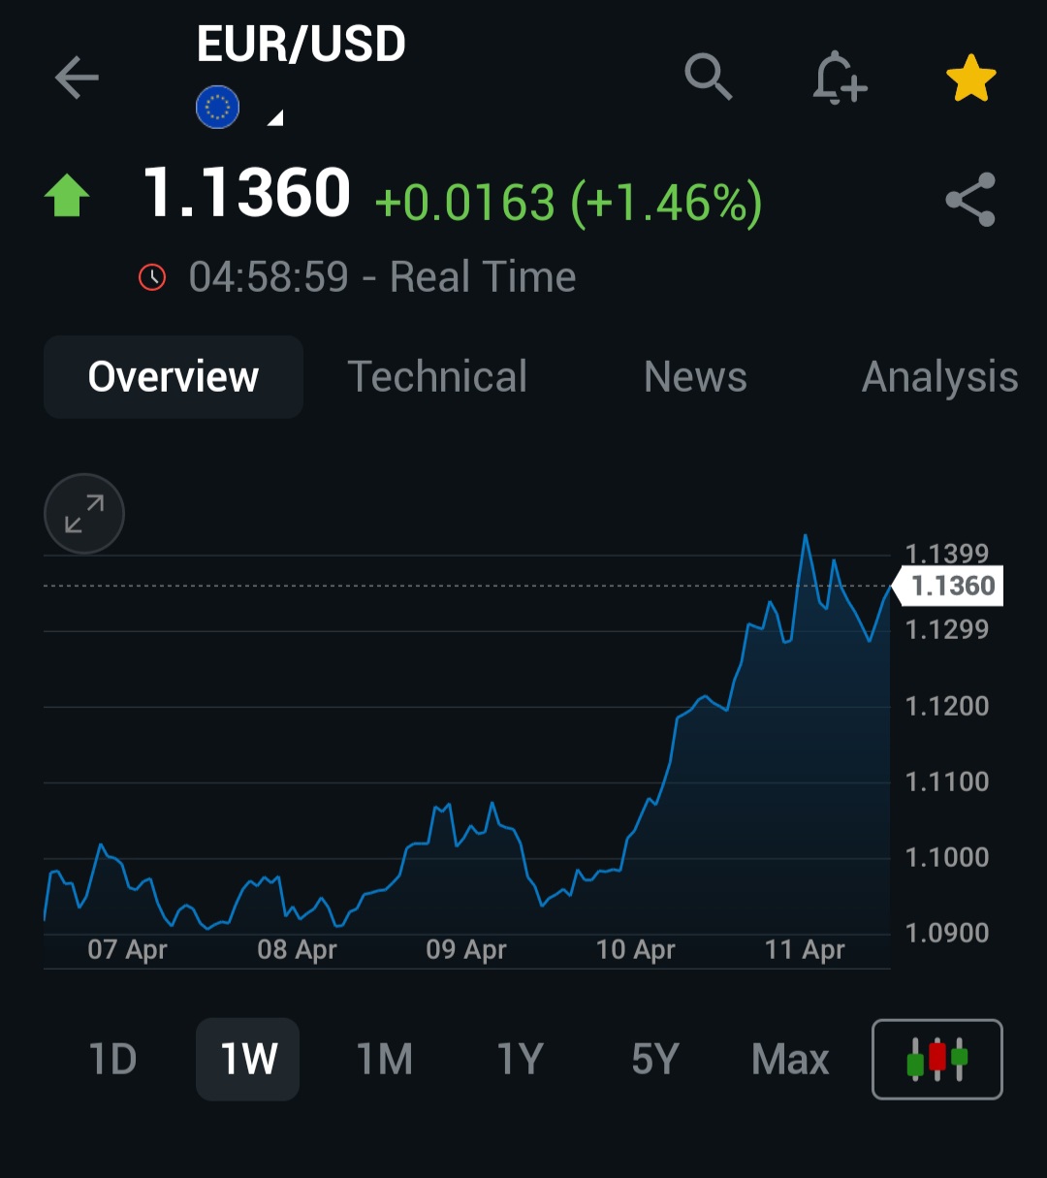Toggle the yellow favorite star
Screen dimensions: 1047x1178
tap(970, 79)
